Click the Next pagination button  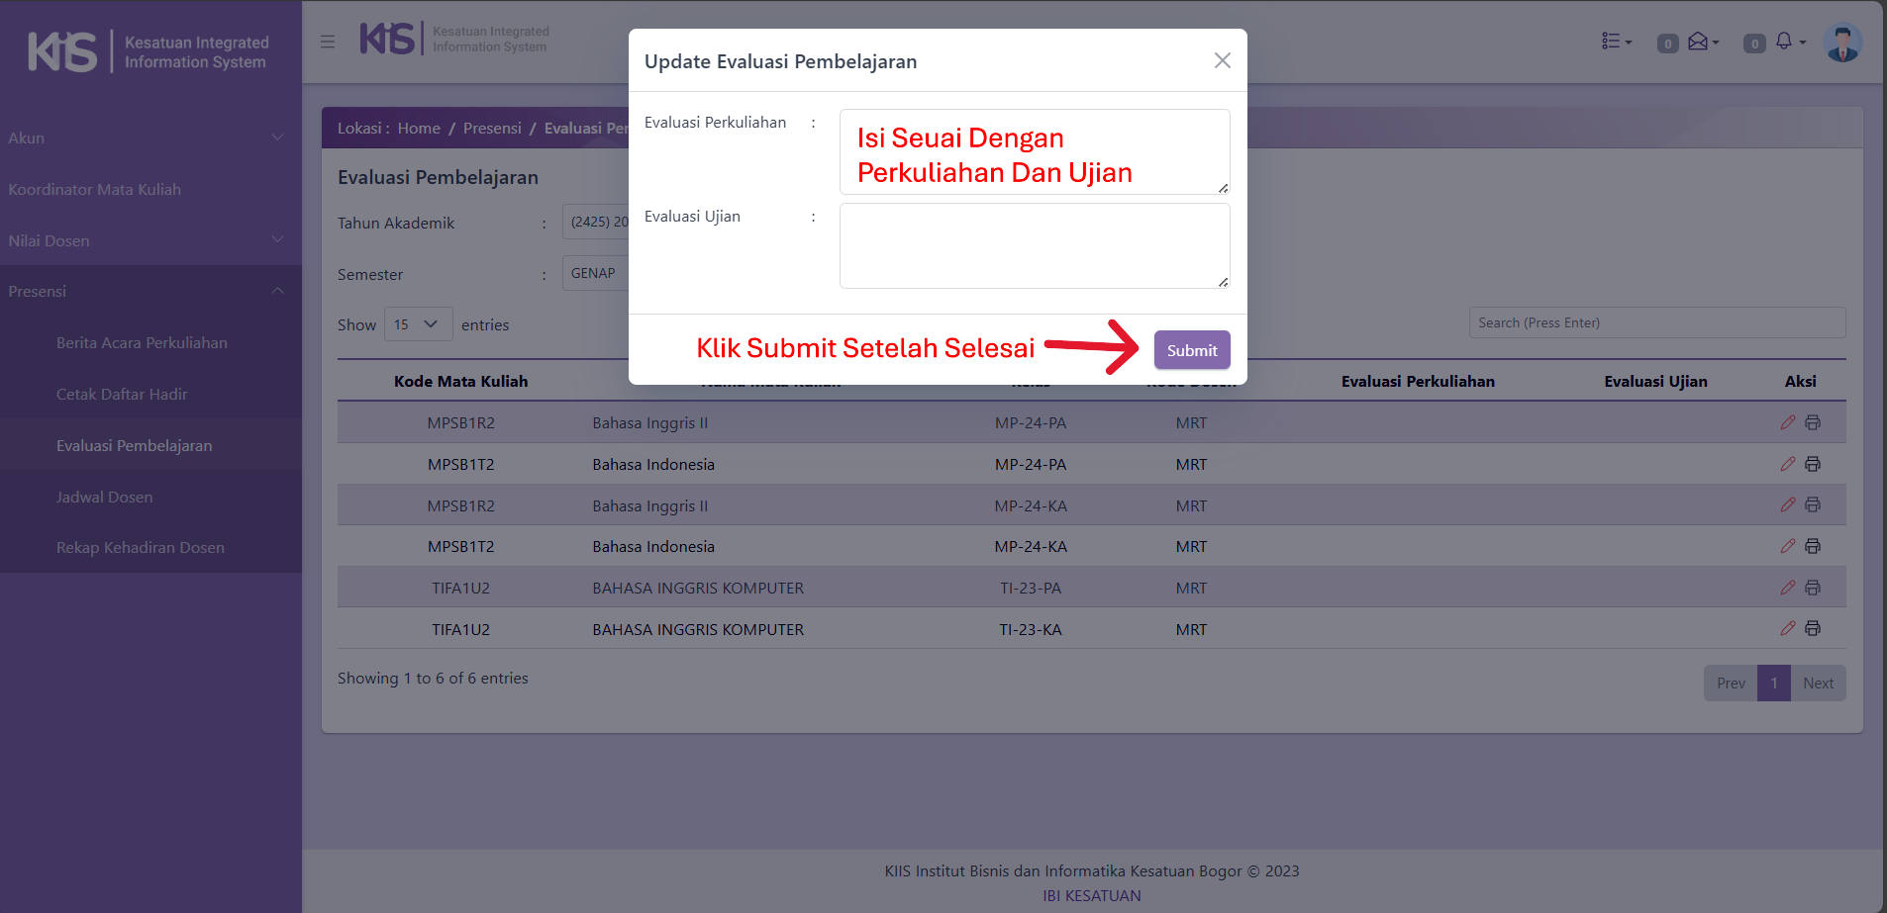click(x=1818, y=684)
